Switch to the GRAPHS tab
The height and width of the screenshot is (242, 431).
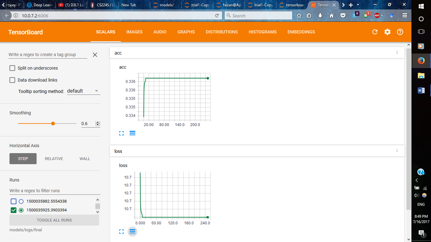[186, 32]
